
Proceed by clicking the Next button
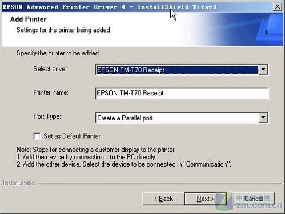click(205, 199)
